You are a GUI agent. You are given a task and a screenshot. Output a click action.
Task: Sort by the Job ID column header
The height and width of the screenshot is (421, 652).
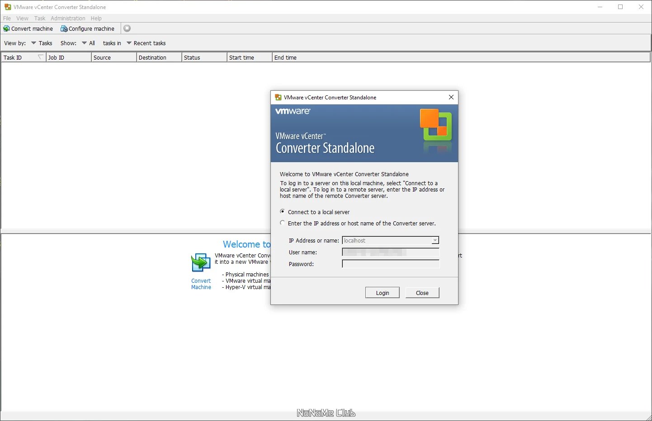69,57
